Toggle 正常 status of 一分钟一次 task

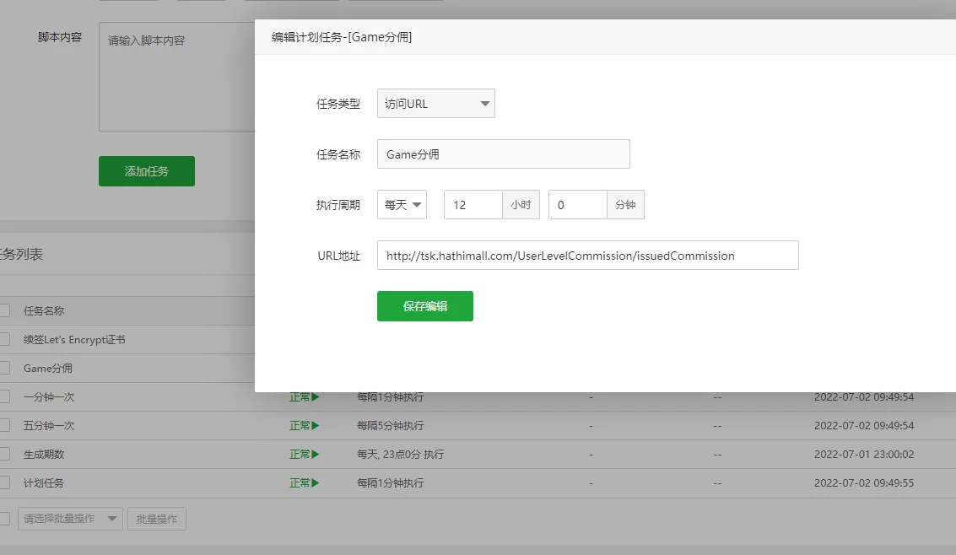click(305, 396)
